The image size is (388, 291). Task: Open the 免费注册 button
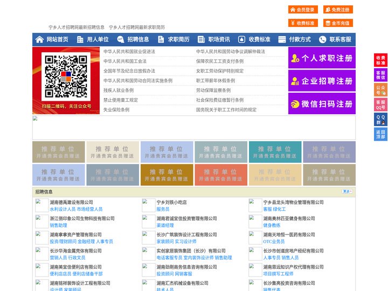[338, 10]
